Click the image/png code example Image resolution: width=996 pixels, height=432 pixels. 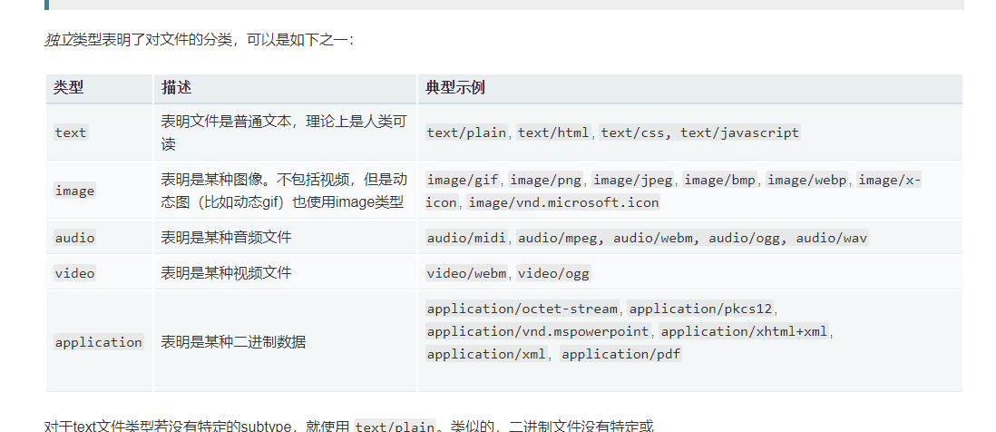[546, 180]
